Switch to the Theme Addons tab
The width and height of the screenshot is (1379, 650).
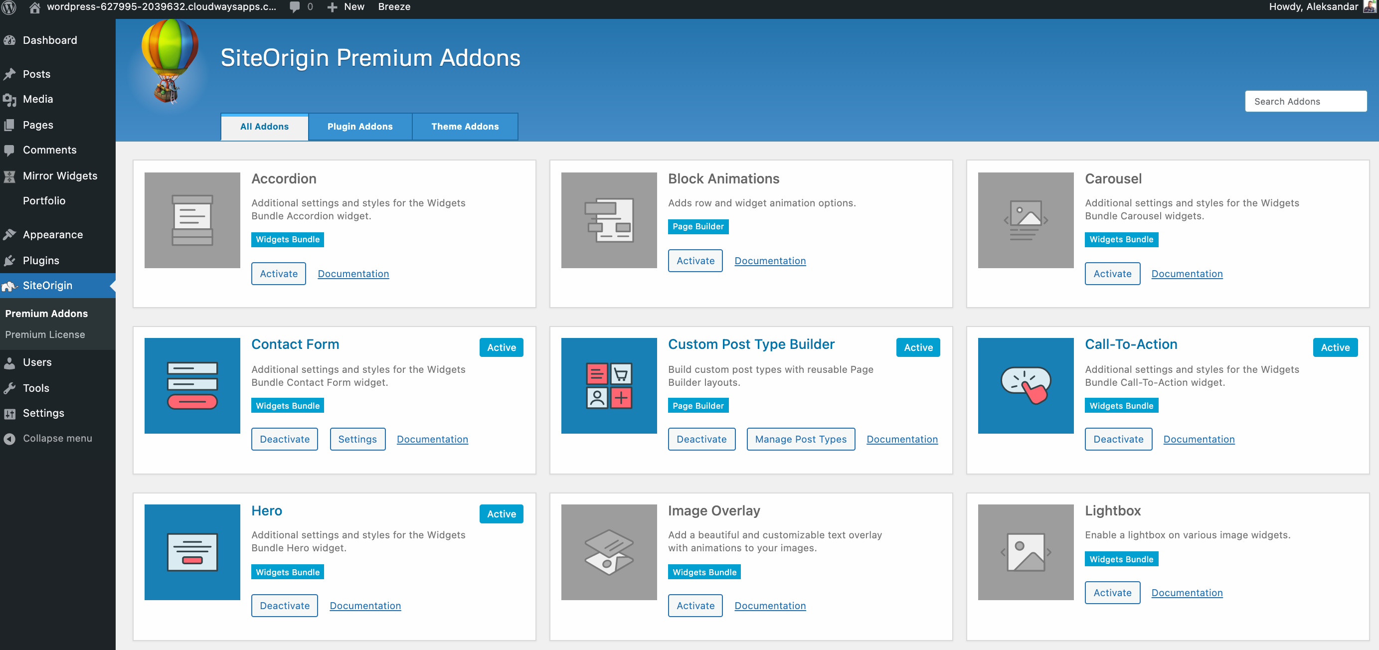coord(465,126)
